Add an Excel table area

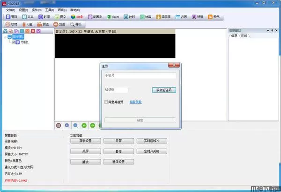click(x=113, y=17)
